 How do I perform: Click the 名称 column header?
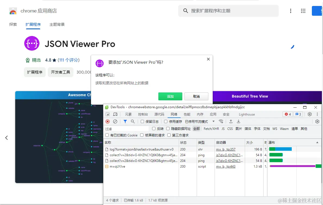pyautogui.click(x=141, y=142)
